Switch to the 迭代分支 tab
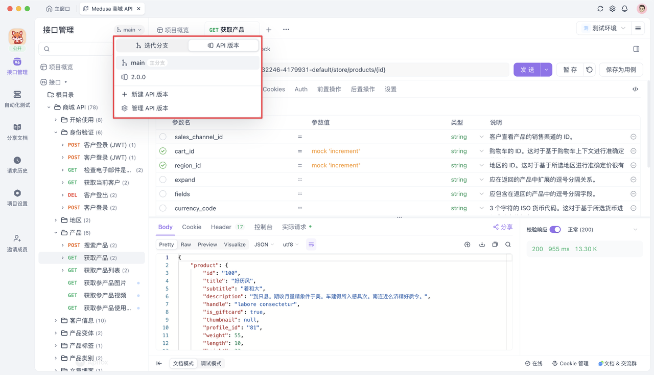654x375 pixels. pyautogui.click(x=152, y=46)
